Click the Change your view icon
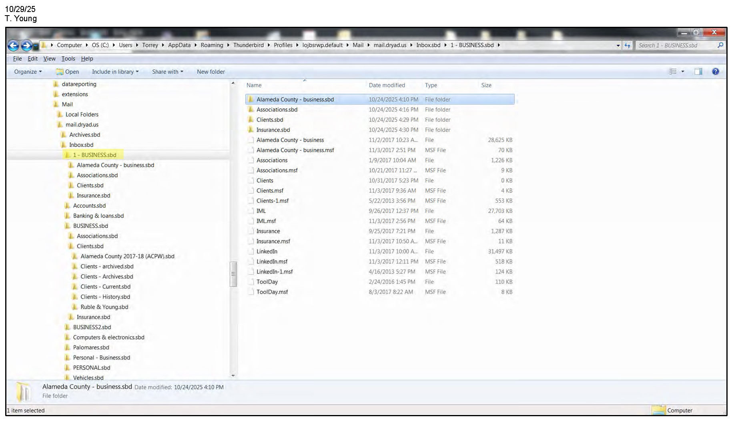The height and width of the screenshot is (421, 736). point(673,72)
